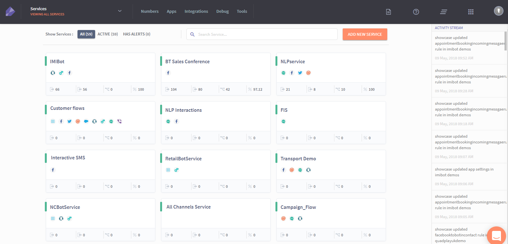
Task: Click the Viber phone icon in Customer flows
Action: click(x=119, y=121)
